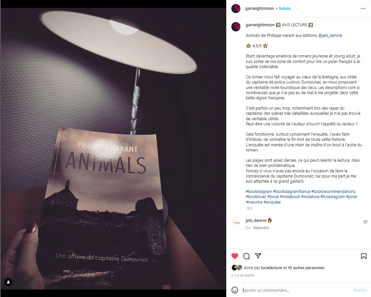The width and height of the screenshot is (371, 297).
Task: Open #polar hashtag link
Action: click(352, 197)
